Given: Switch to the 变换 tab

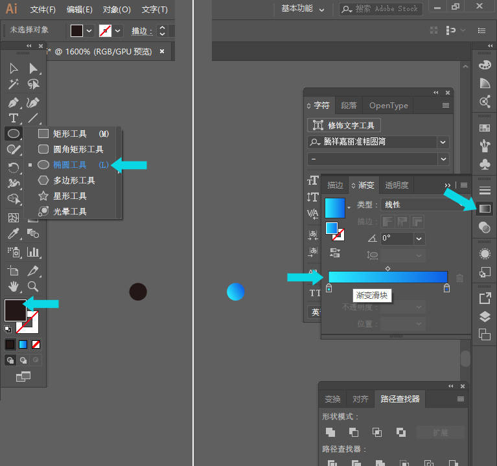Looking at the screenshot, I should (x=332, y=399).
